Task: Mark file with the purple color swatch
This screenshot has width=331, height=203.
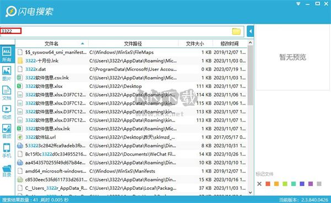Action: point(311,184)
